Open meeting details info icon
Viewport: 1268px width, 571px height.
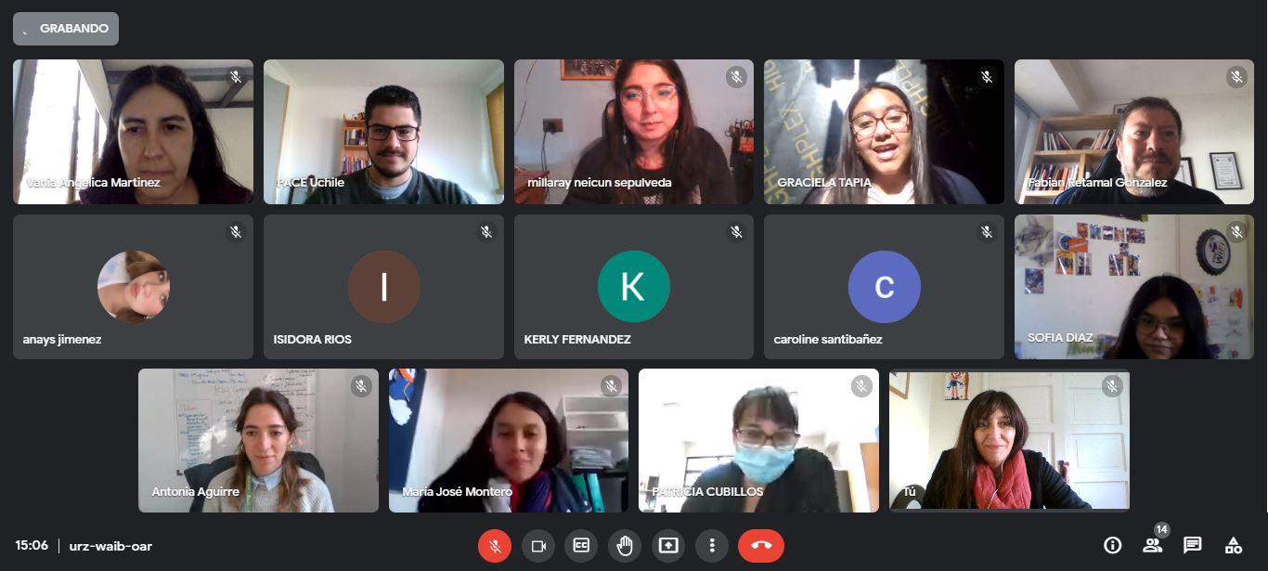(1112, 545)
